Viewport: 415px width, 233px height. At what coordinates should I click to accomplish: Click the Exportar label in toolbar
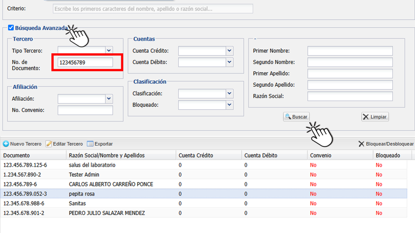(103, 144)
